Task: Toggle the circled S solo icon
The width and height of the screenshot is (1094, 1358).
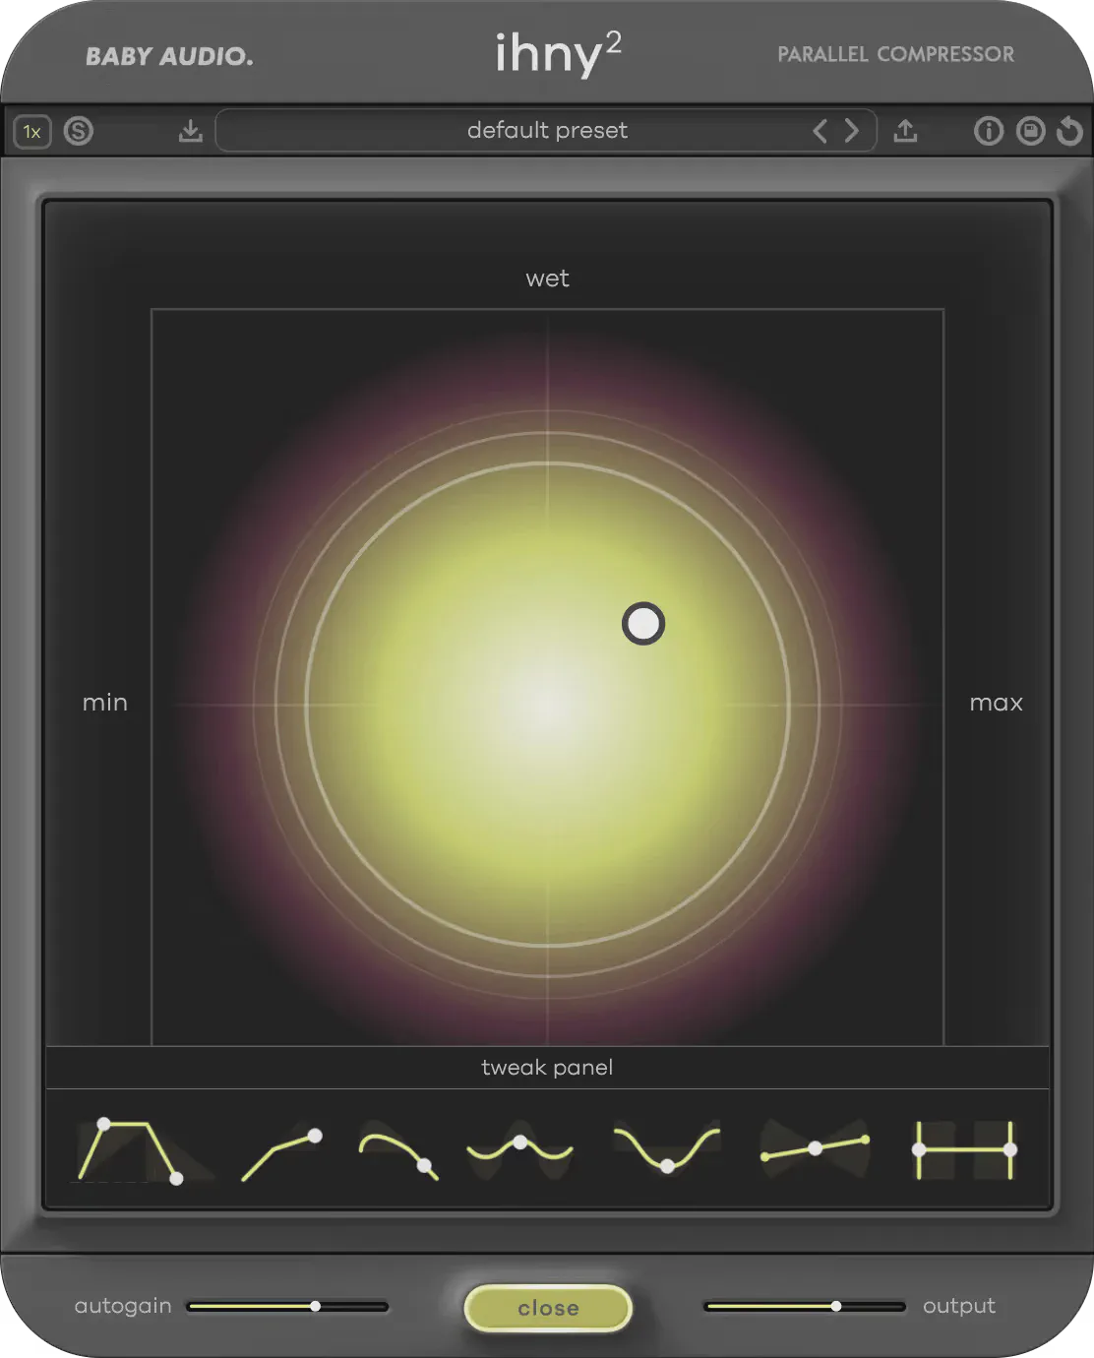Action: (79, 131)
